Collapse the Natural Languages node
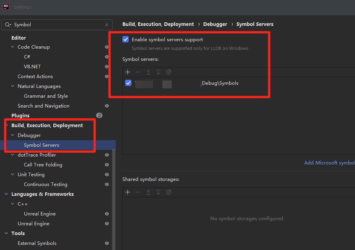Viewport: 355px width, 250px height. tap(13, 86)
